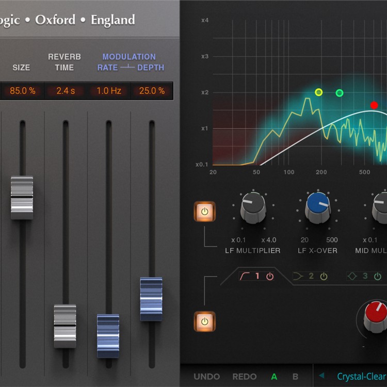This screenshot has width=387, height=387.
Task: Click the red node on the graph
Action: tap(374, 105)
